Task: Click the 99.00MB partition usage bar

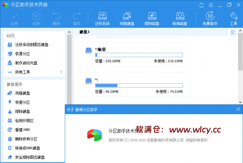Action: click(x=139, y=85)
